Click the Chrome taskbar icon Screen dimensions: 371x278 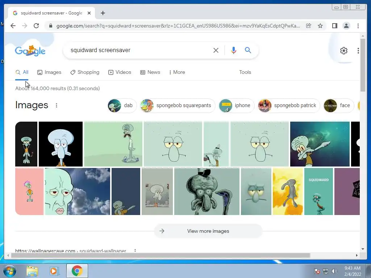tap(77, 271)
